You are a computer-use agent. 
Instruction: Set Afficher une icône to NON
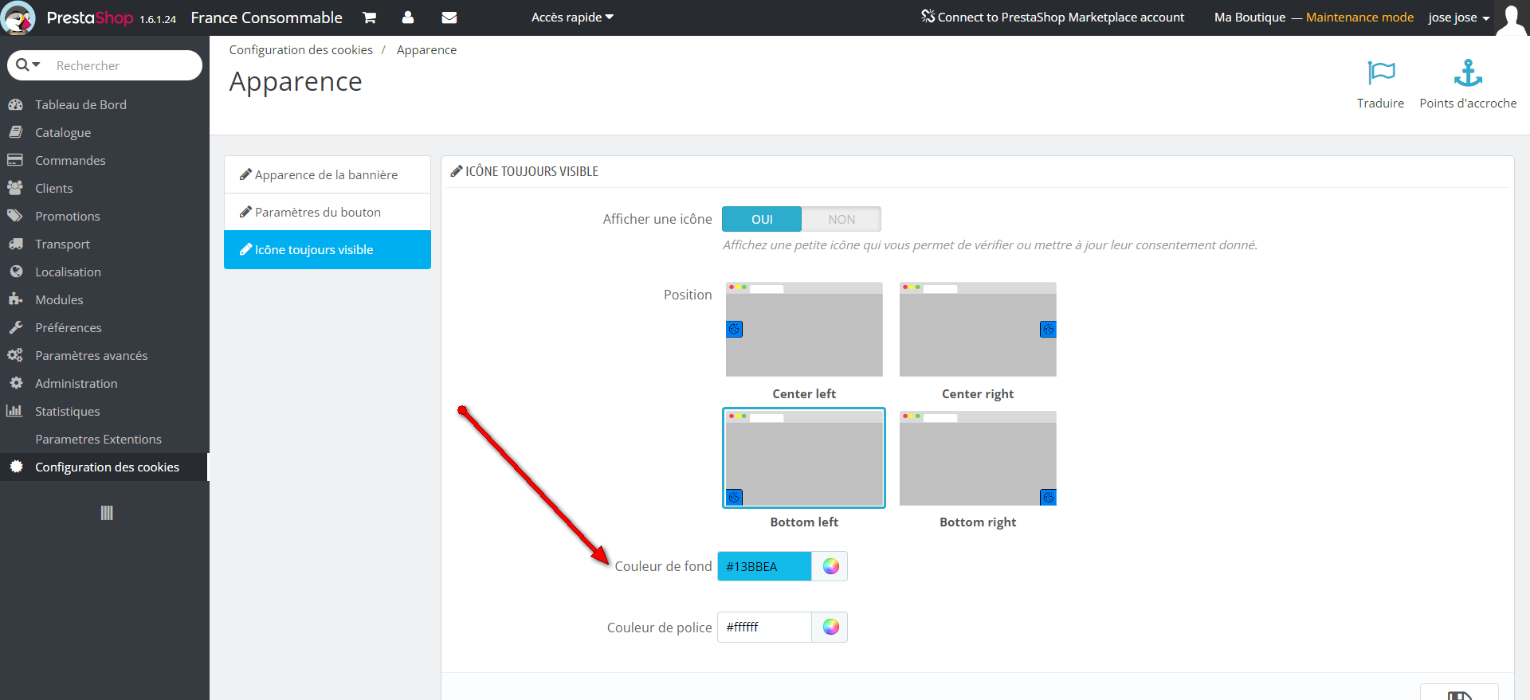[841, 219]
